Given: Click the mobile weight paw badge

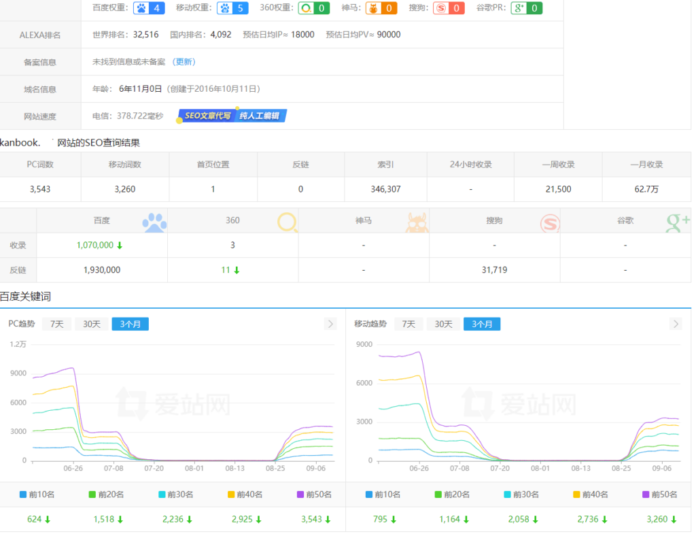Looking at the screenshot, I should pyautogui.click(x=232, y=8).
